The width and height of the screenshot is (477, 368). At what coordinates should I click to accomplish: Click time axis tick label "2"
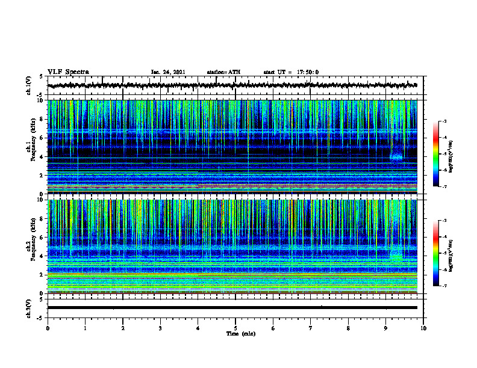[x=123, y=328]
